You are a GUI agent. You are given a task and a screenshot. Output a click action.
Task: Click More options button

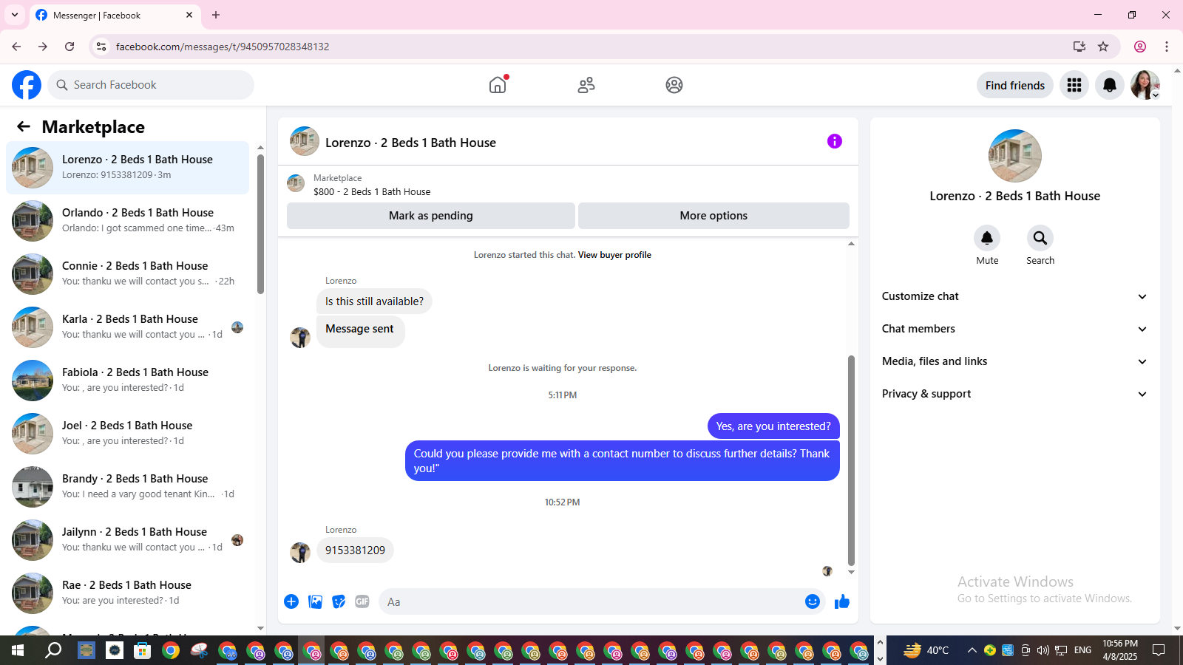coord(713,216)
